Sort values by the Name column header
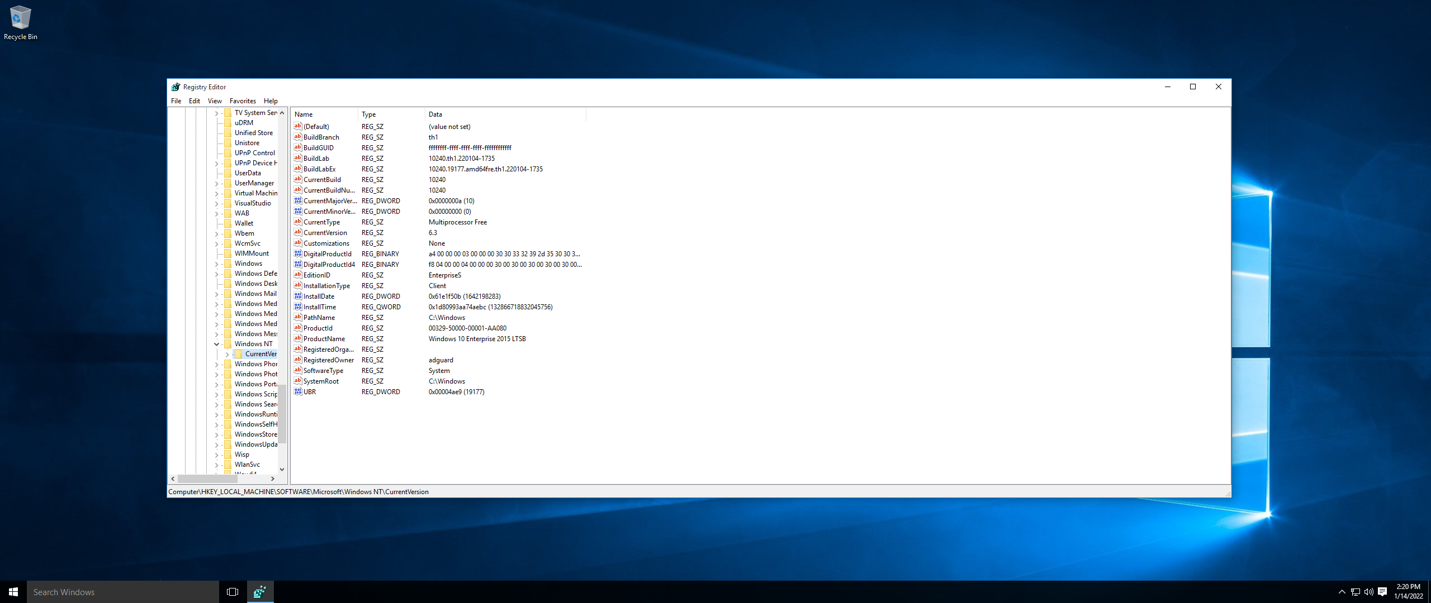1431x603 pixels. click(324, 114)
